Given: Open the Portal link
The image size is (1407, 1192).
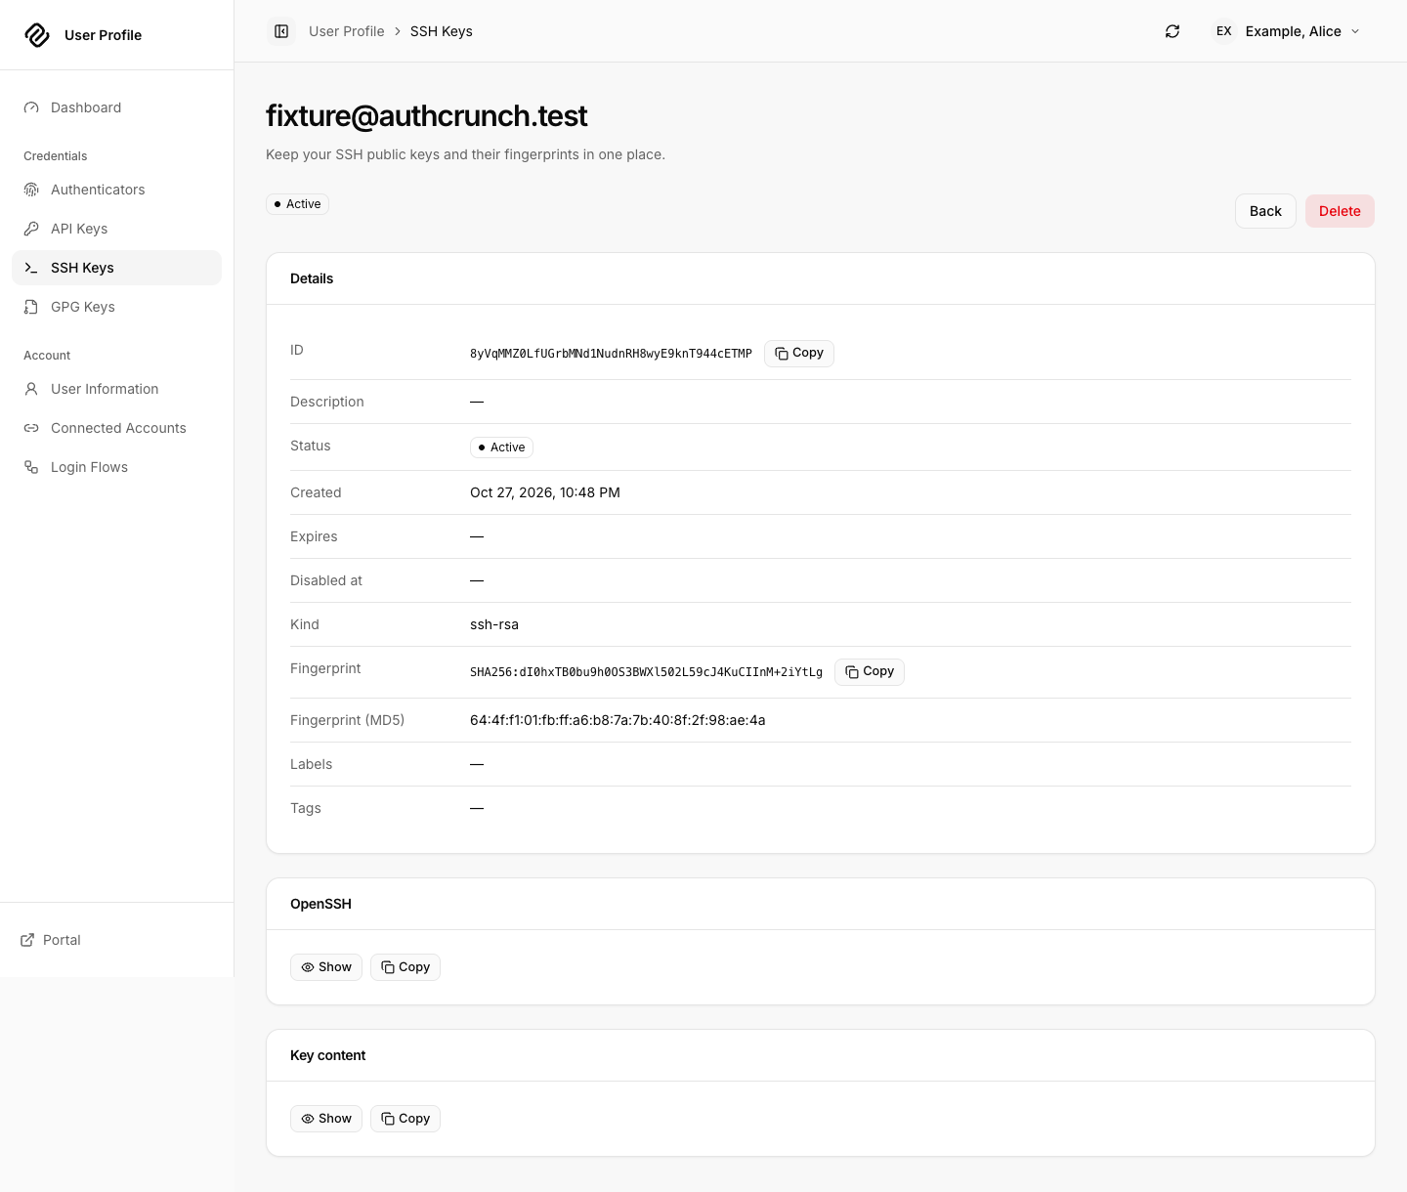Looking at the screenshot, I should pyautogui.click(x=117, y=940).
